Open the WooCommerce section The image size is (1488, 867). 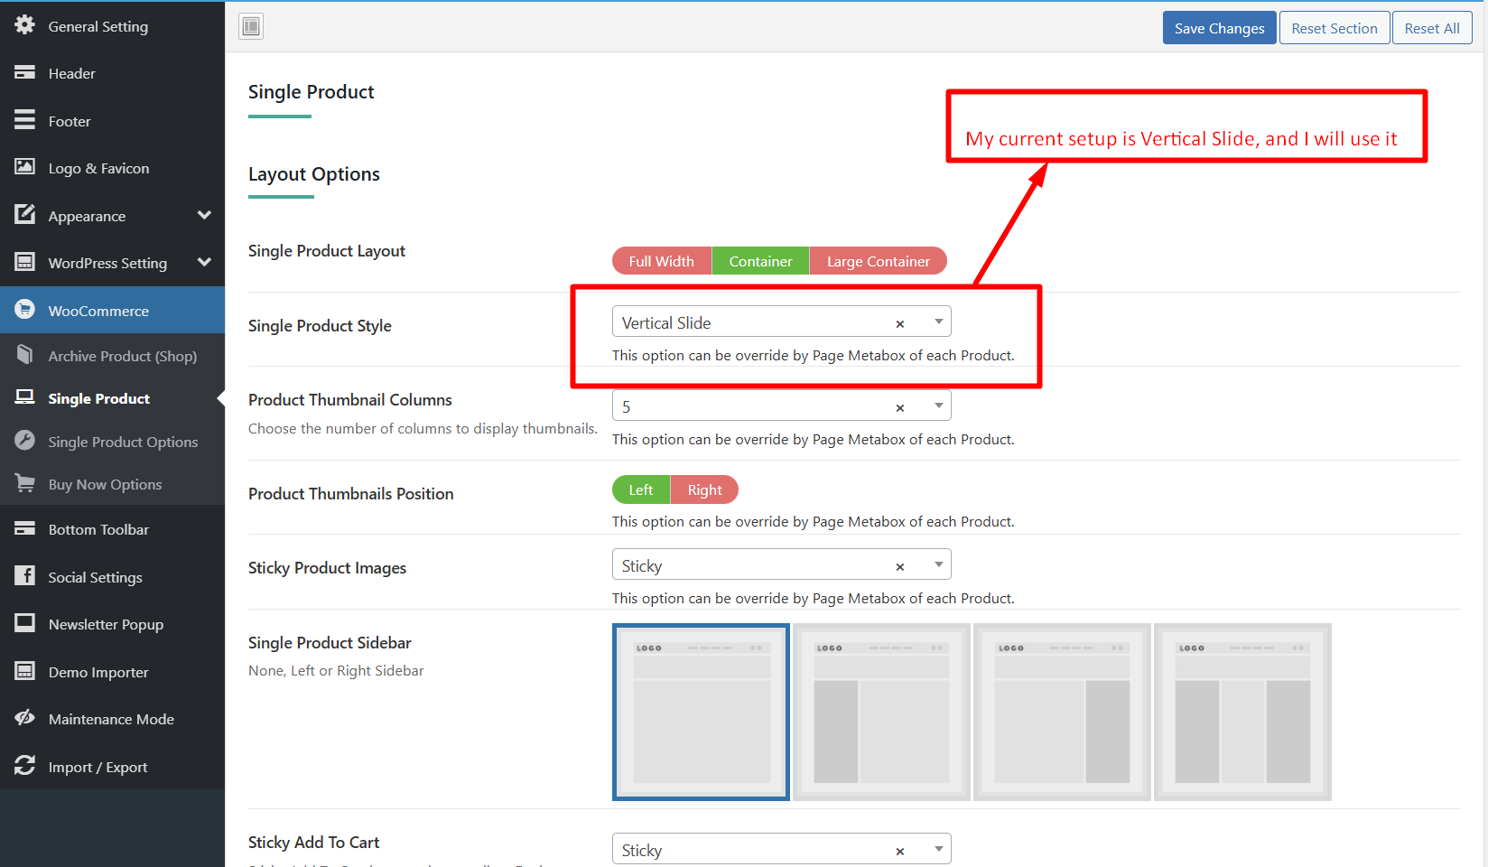pyautogui.click(x=112, y=311)
